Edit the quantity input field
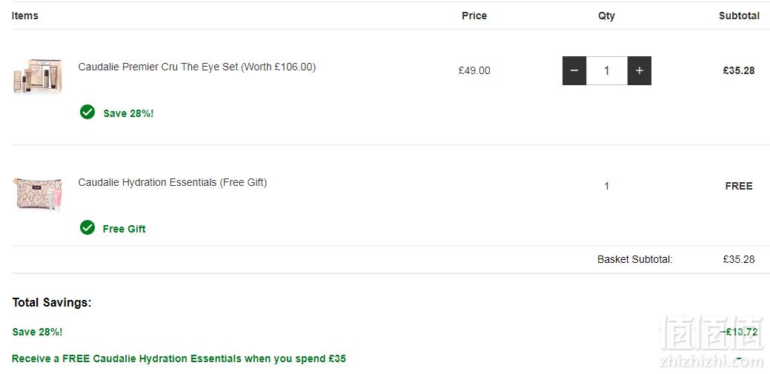The width and height of the screenshot is (770, 374). pos(607,70)
